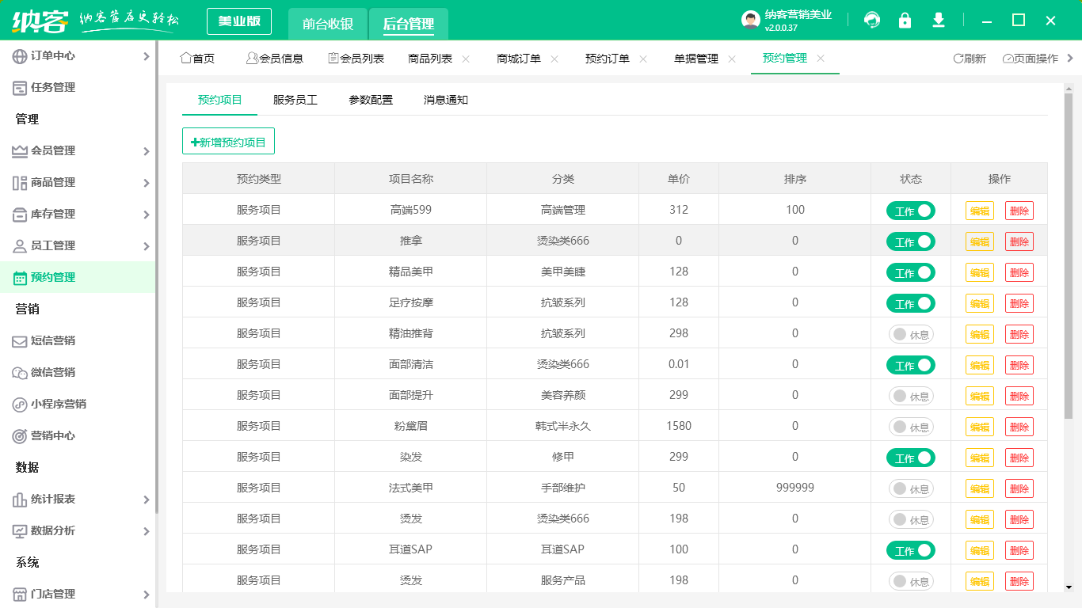
Task: Click 编辑 for the 高端599 row
Action: 980,211
